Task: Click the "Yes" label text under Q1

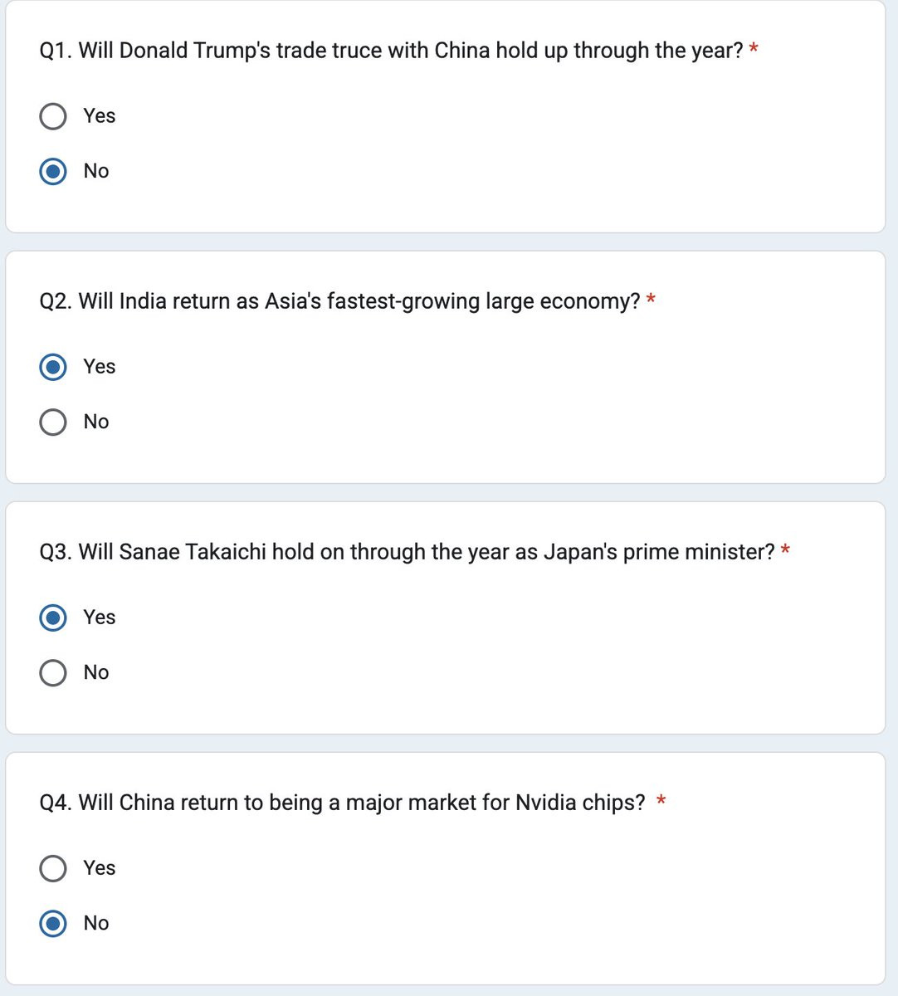Action: click(100, 116)
